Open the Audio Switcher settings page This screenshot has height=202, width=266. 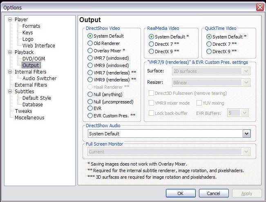point(39,78)
